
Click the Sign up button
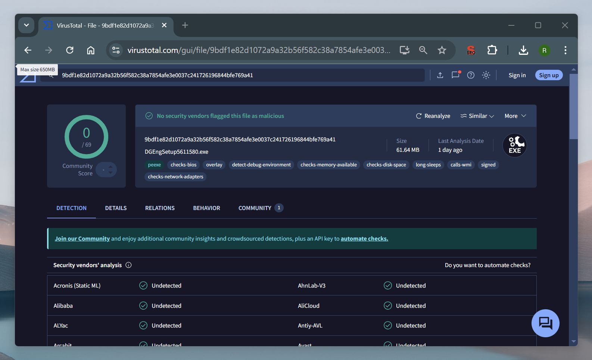tap(549, 75)
